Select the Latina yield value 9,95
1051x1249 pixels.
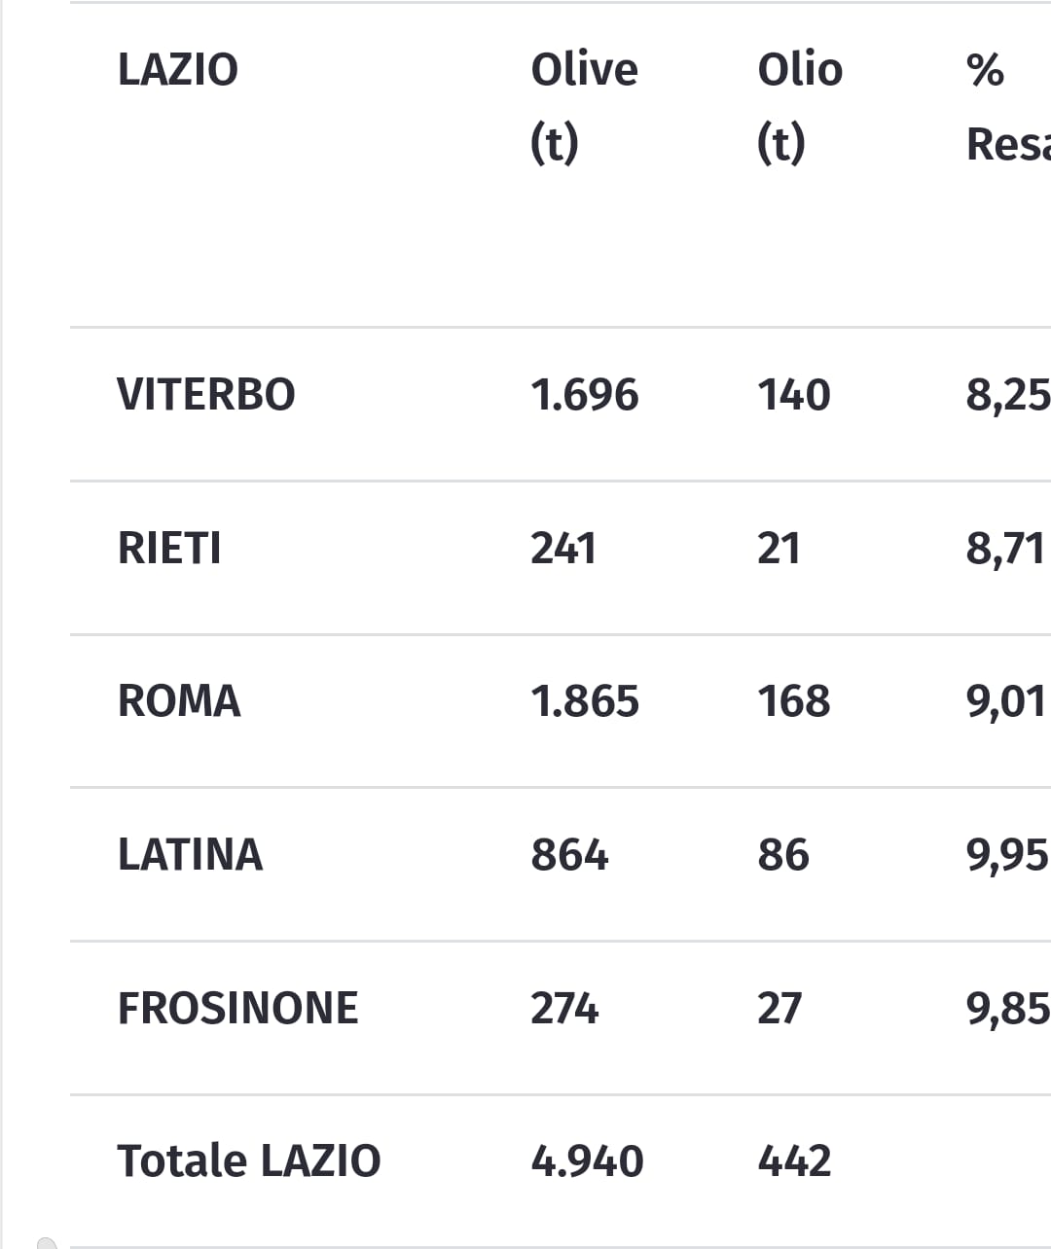click(1008, 856)
